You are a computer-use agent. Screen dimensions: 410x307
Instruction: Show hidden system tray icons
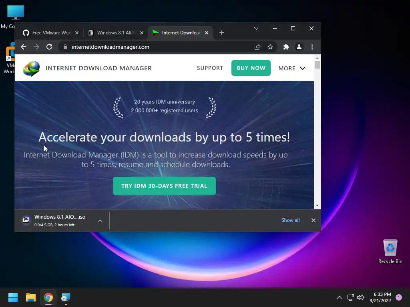coord(340,297)
